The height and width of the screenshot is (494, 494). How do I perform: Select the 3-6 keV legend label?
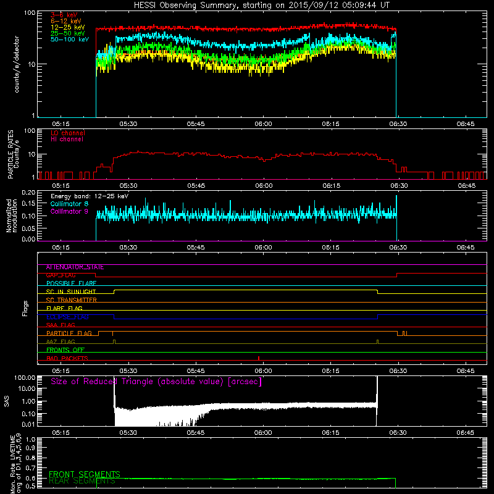tap(64, 15)
